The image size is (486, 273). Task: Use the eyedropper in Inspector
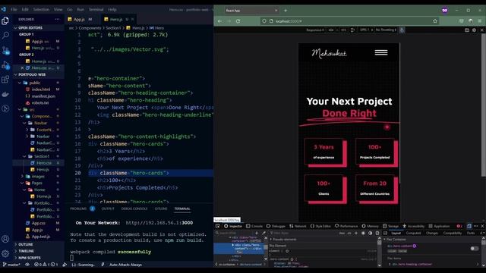(264, 233)
